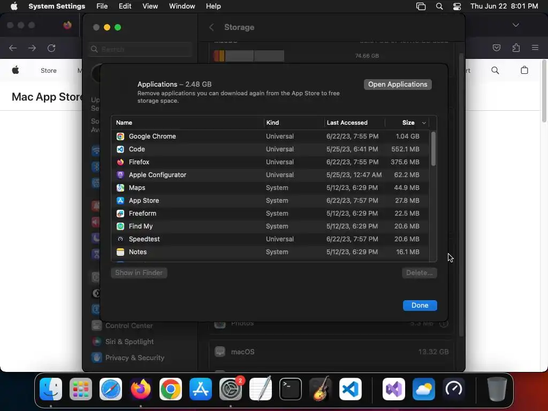
Task: Expand the Firefox tab list chevron
Action: (x=515, y=25)
